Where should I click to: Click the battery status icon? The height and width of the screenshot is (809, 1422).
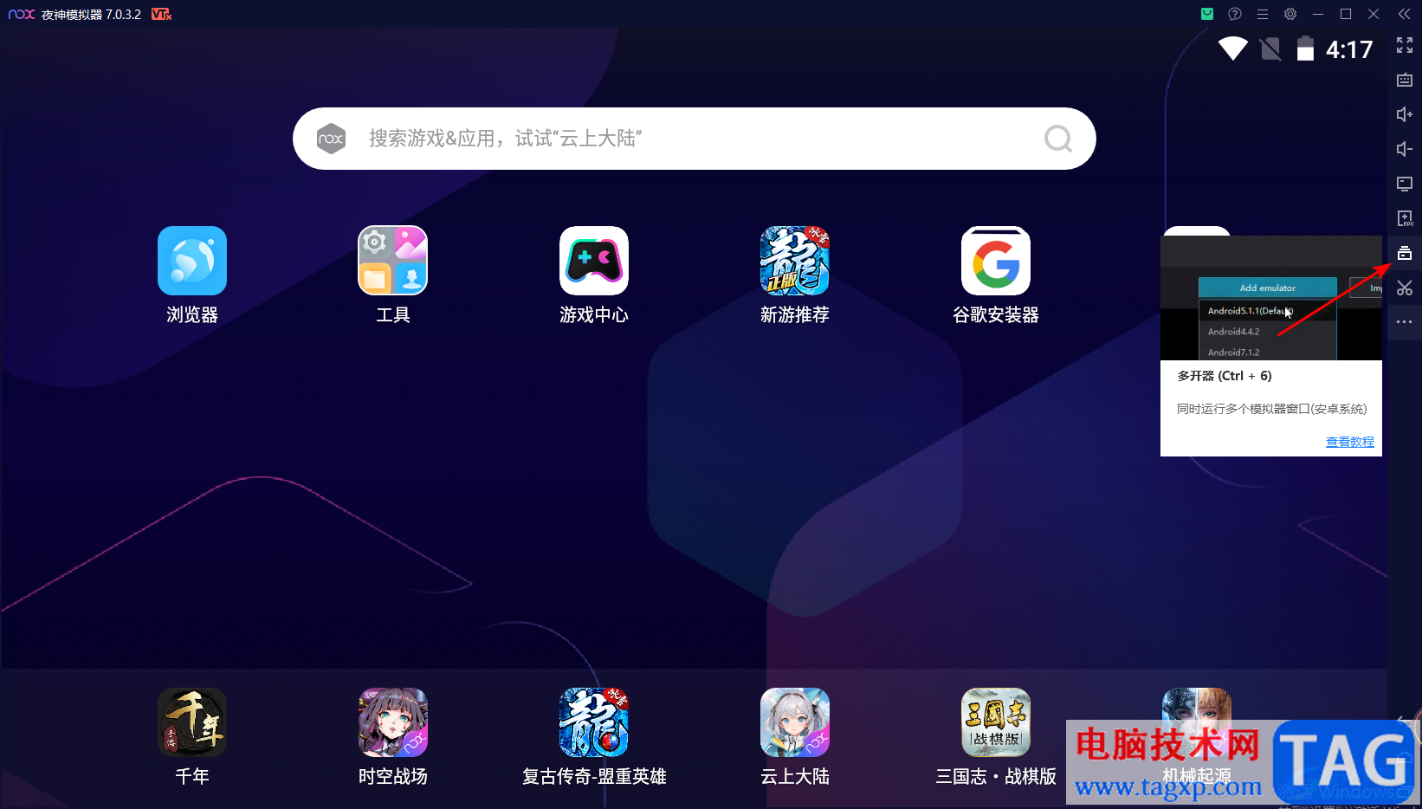point(1305,49)
